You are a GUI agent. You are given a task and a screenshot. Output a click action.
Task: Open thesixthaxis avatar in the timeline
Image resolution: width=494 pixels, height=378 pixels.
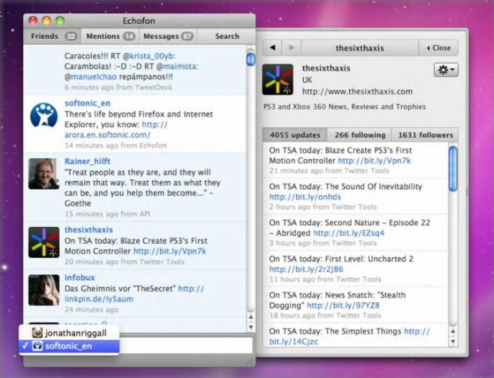click(x=44, y=242)
